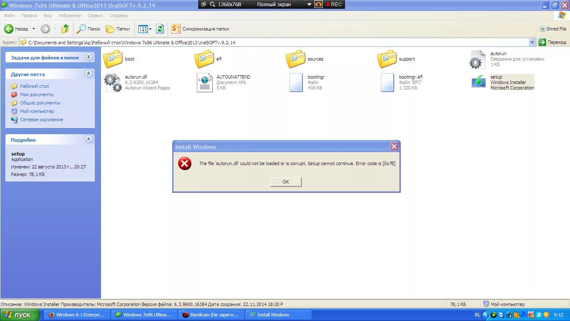Viewport: 570px width, 321px height.
Task: Click the orange up-arrow tray icon
Action: (546, 315)
